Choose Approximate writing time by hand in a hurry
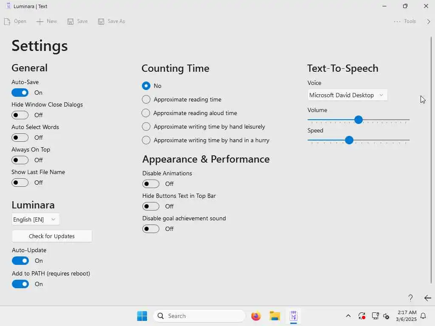 pos(146,140)
